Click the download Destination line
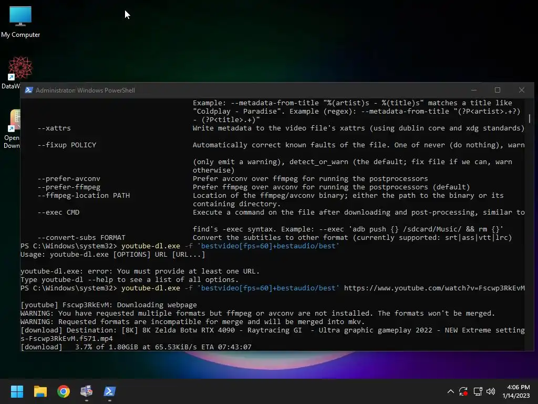Screen dimensions: 538x404 pyautogui.click(x=273, y=330)
